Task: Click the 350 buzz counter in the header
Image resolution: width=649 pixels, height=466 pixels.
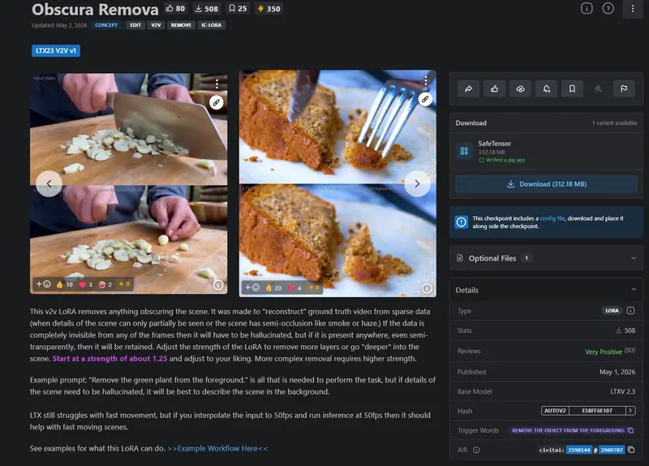Action: point(269,8)
